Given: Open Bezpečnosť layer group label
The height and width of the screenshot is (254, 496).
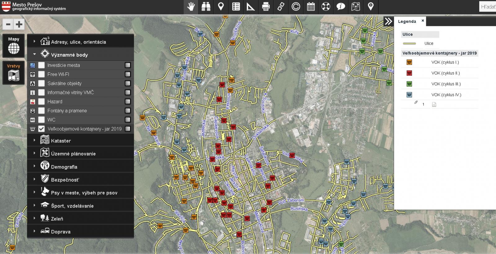Looking at the screenshot, I should (x=65, y=180).
